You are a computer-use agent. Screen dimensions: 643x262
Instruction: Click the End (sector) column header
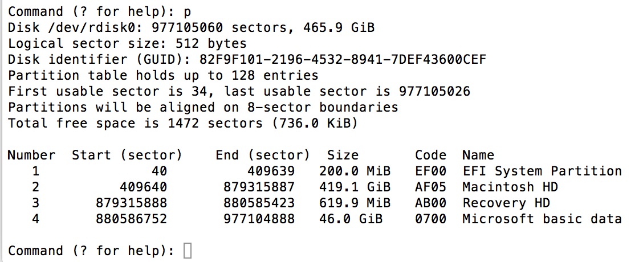[262, 155]
